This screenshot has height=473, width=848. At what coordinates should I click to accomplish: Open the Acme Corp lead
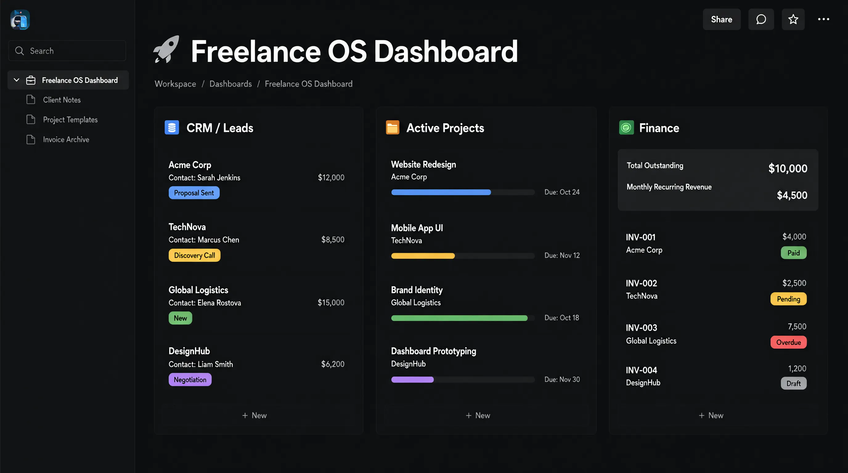click(x=190, y=165)
